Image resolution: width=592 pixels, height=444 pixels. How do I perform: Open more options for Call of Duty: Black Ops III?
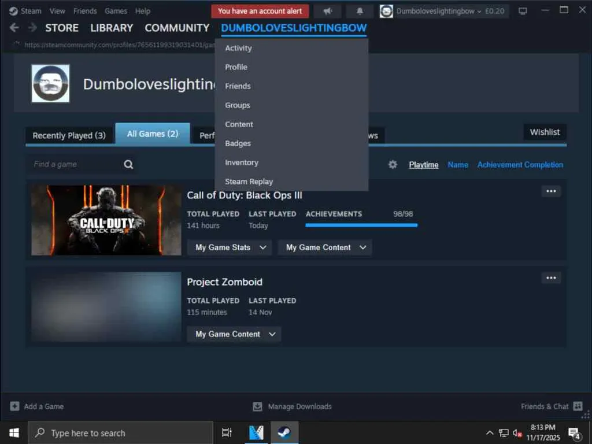pyautogui.click(x=551, y=191)
